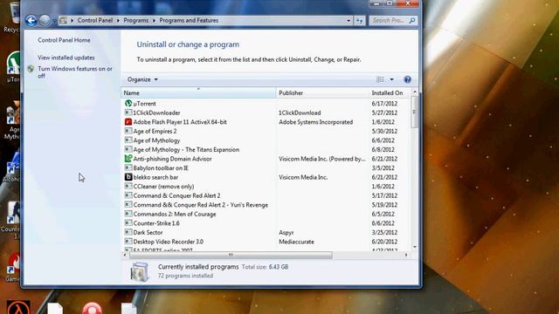Click the vertical scrollbar thumb
Viewport: 559px width, 314px height.
tap(415, 112)
